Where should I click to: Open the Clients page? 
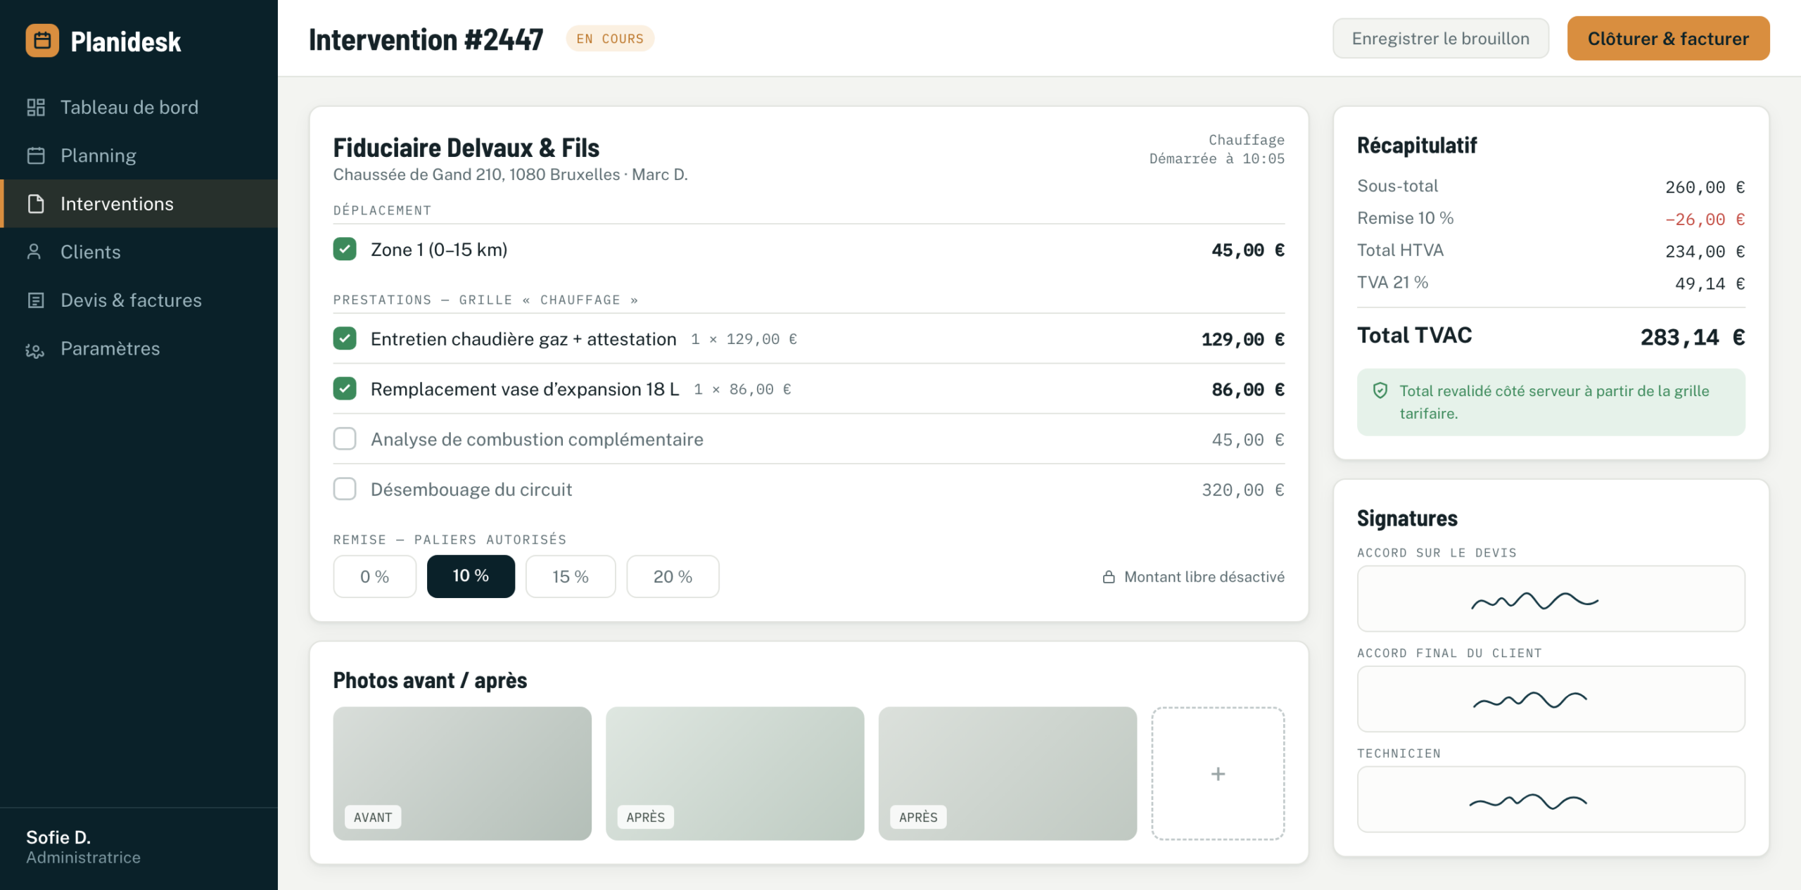pyautogui.click(x=139, y=252)
